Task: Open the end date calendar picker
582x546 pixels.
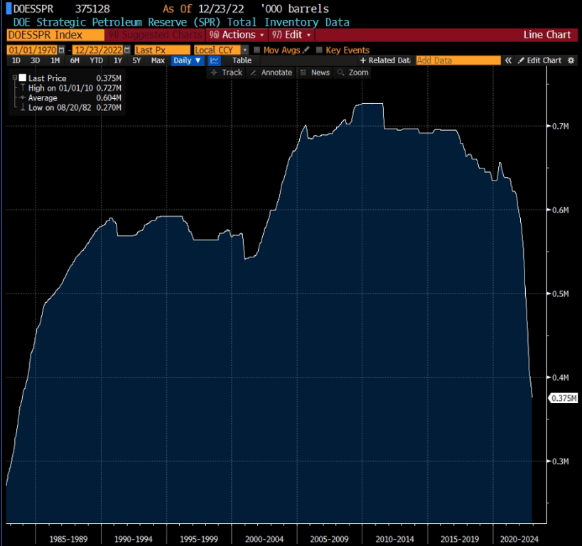Action: (127, 50)
